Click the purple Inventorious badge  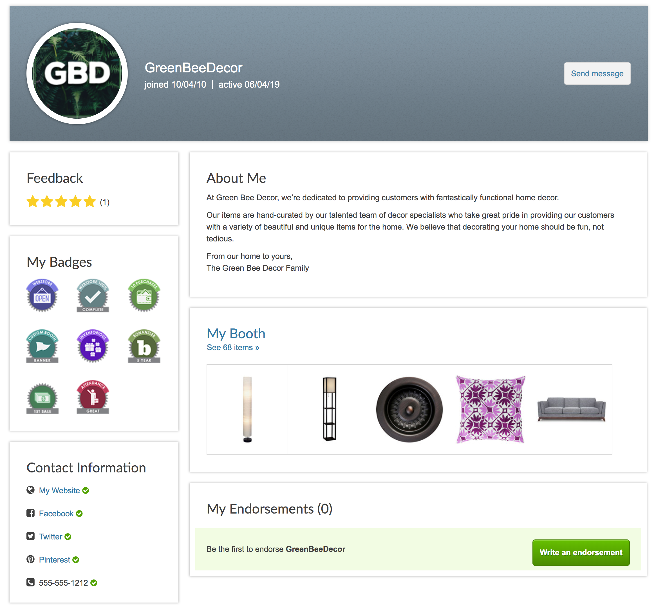[93, 346]
